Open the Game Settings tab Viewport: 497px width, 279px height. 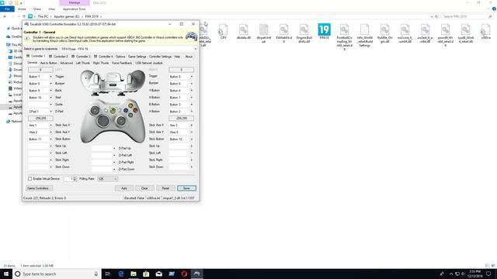[137, 57]
